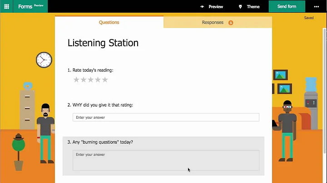Click the Send form button
The height and width of the screenshot is (183, 327).
(287, 7)
